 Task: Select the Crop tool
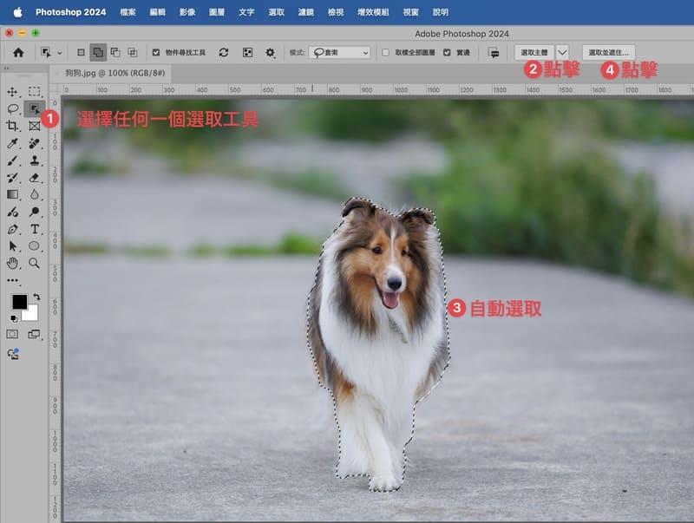coord(12,126)
